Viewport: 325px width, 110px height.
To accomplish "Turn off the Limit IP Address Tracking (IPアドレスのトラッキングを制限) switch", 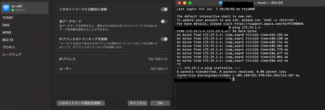I will coord(164,39).
